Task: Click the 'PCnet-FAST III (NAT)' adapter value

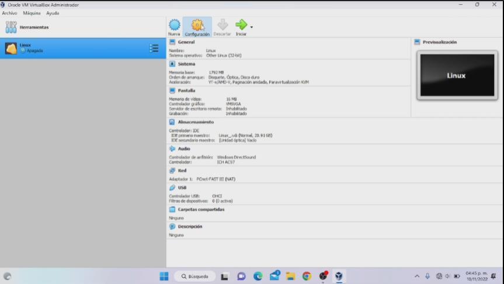Action: click(x=215, y=179)
